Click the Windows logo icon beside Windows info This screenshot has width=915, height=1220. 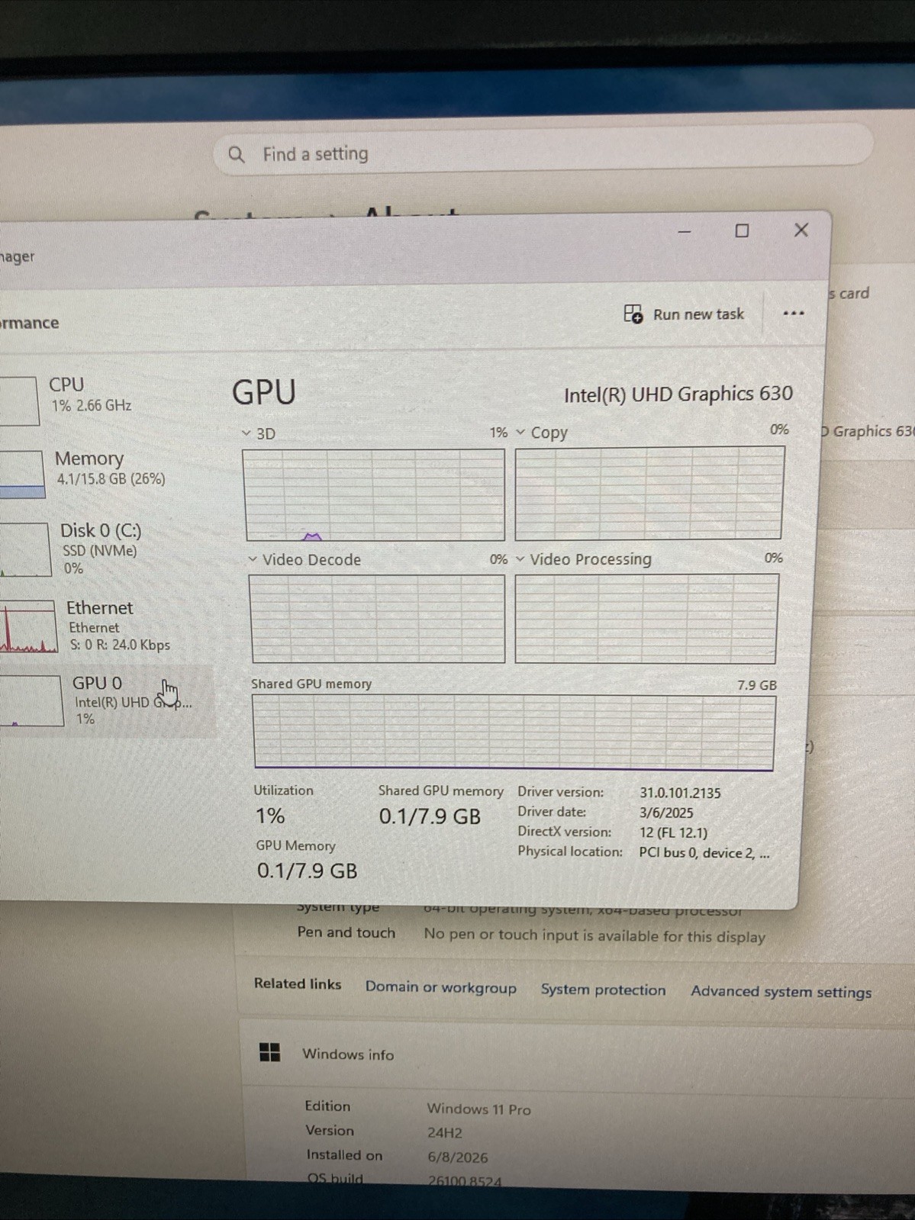[270, 1053]
